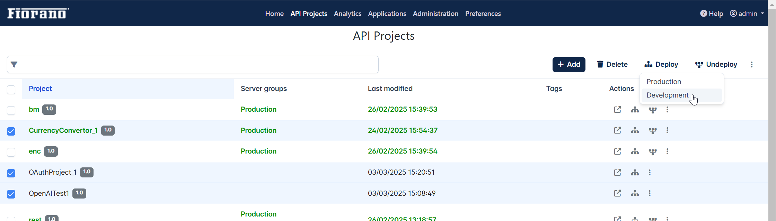Deploy icon for OAuthProject_1
This screenshot has width=776, height=221.
(635, 172)
